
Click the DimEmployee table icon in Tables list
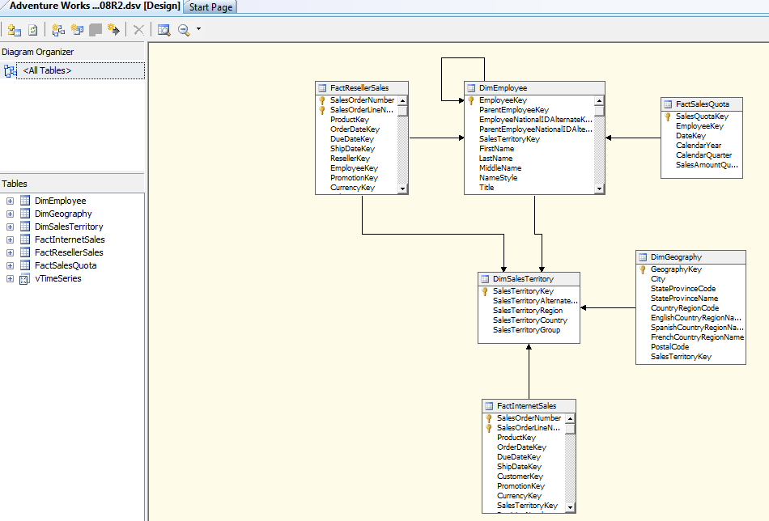(25, 201)
